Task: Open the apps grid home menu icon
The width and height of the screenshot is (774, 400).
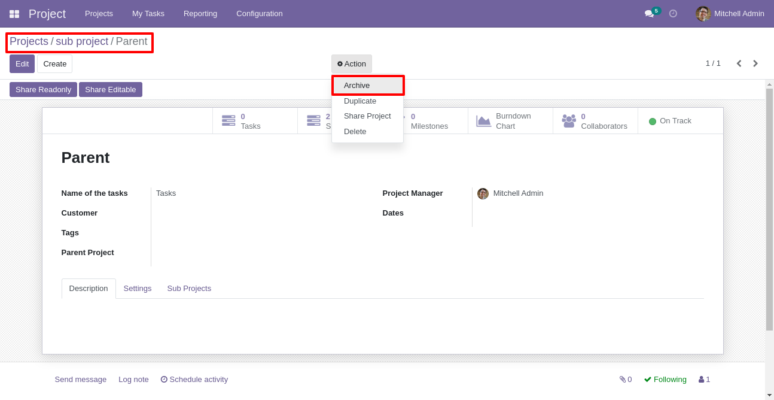Action: click(14, 14)
